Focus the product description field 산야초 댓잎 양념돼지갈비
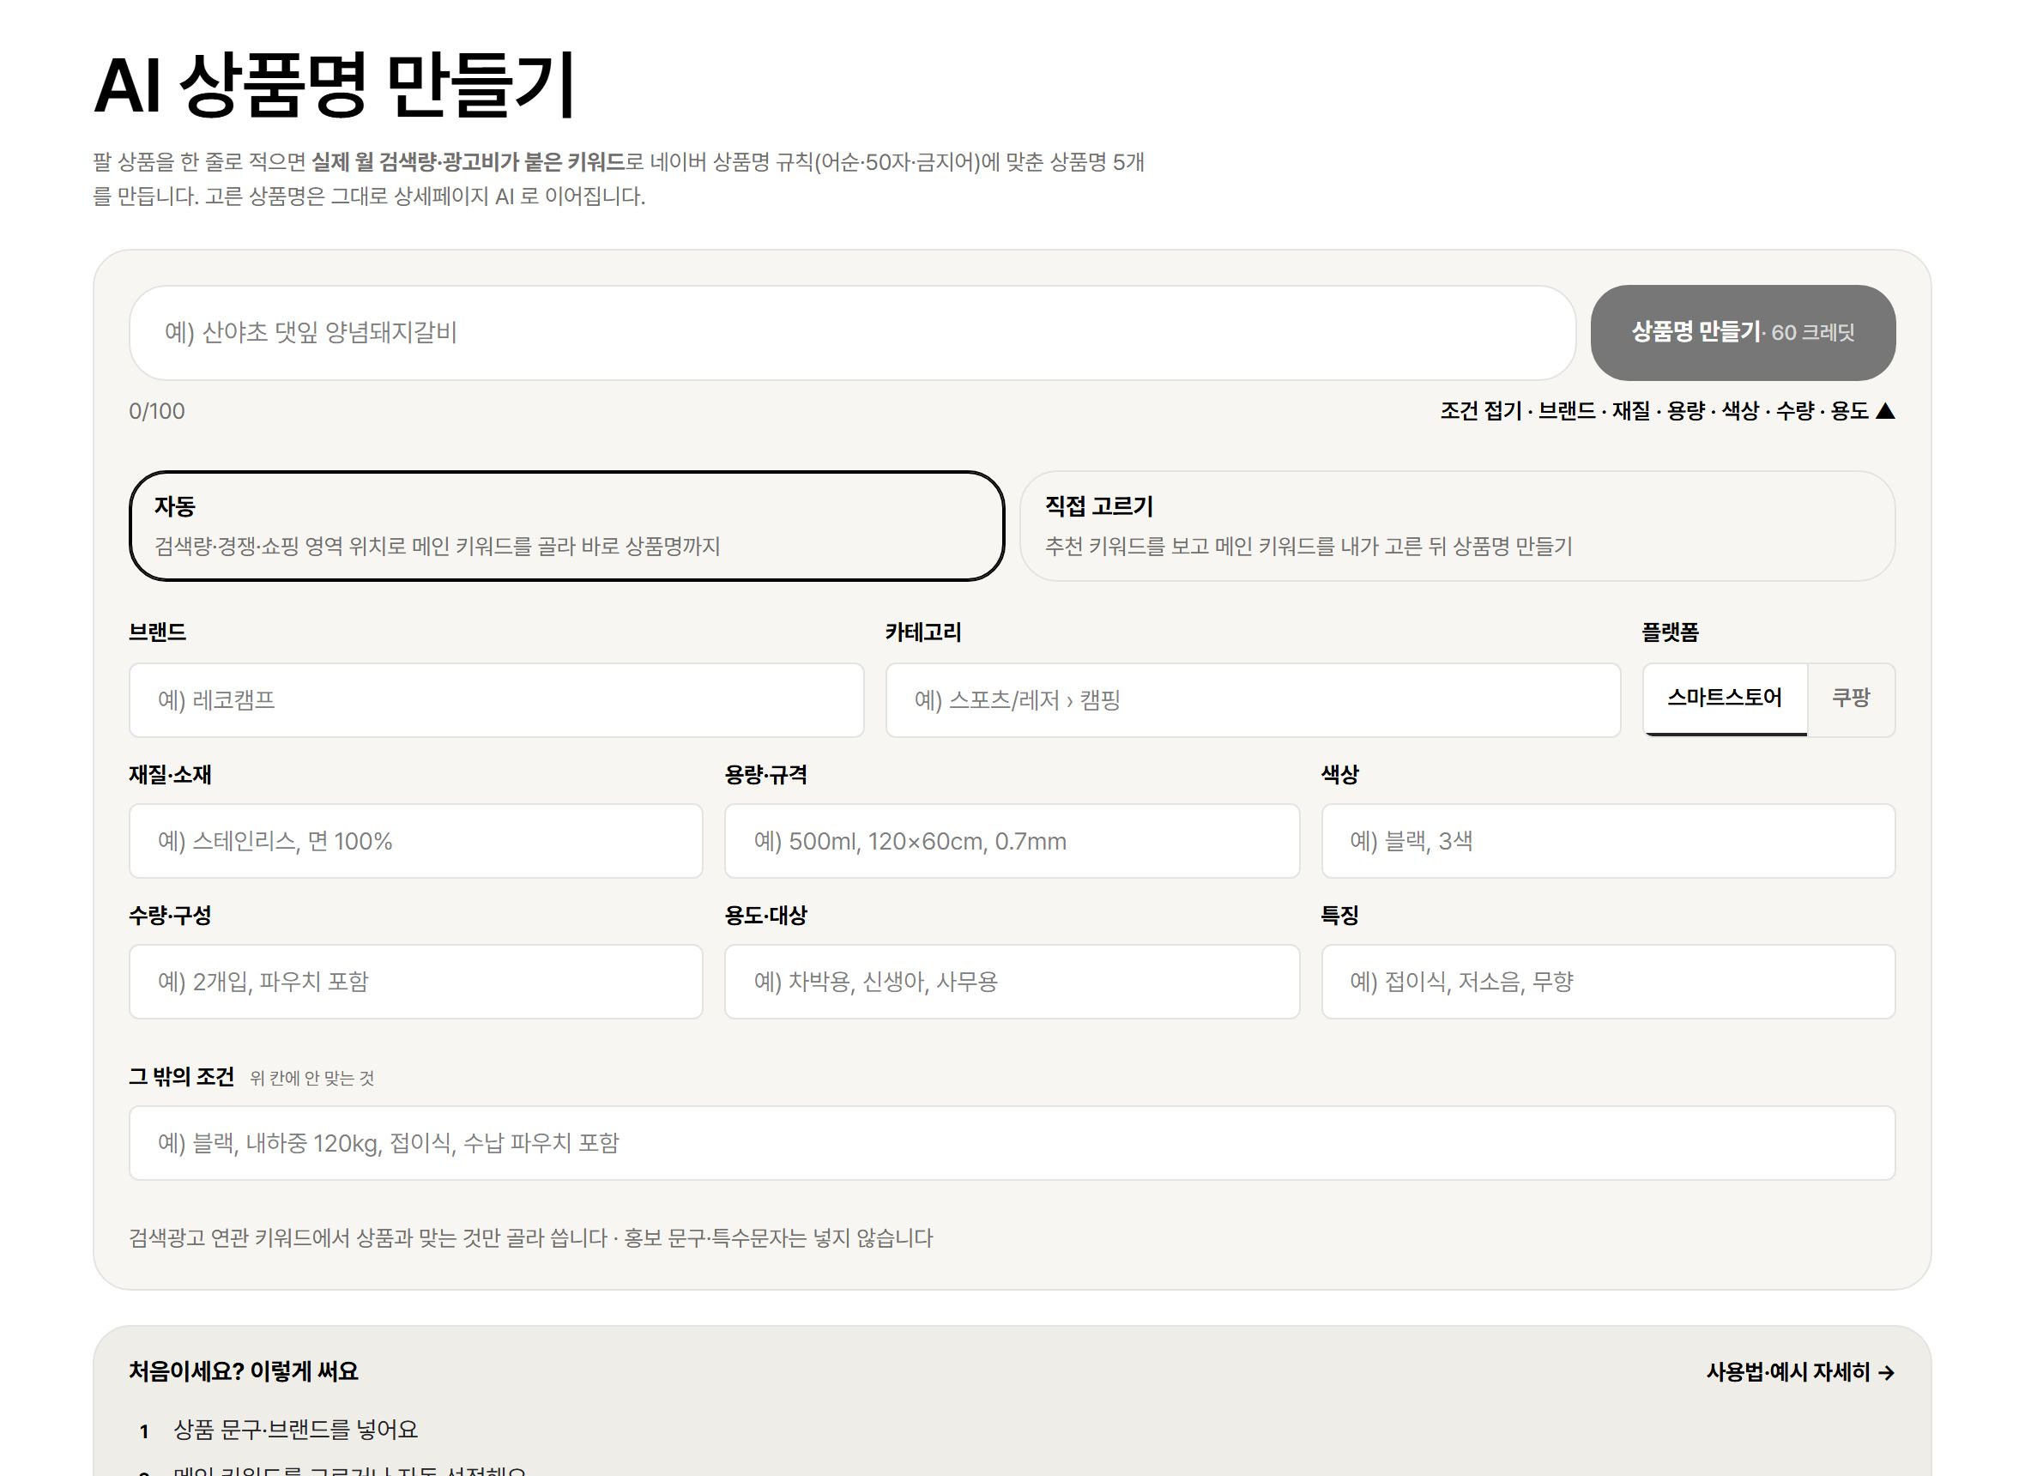2025x1476 pixels. (x=852, y=332)
